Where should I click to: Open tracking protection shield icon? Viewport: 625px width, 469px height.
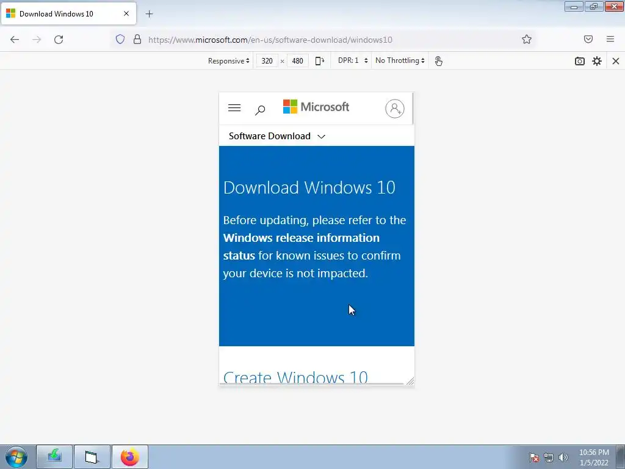click(x=120, y=39)
